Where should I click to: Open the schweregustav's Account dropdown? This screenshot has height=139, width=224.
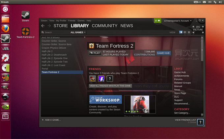pos(177,21)
